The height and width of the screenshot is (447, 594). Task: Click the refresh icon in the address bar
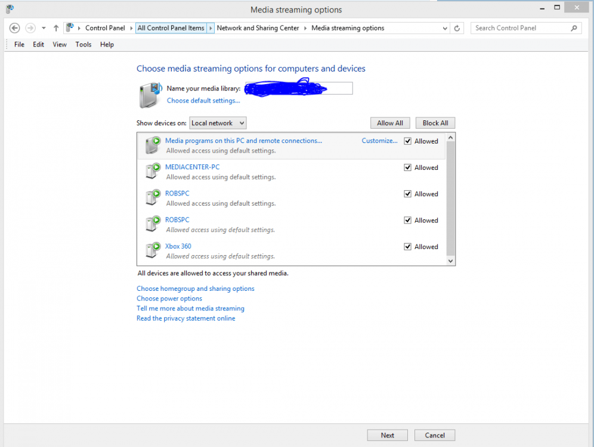(457, 27)
